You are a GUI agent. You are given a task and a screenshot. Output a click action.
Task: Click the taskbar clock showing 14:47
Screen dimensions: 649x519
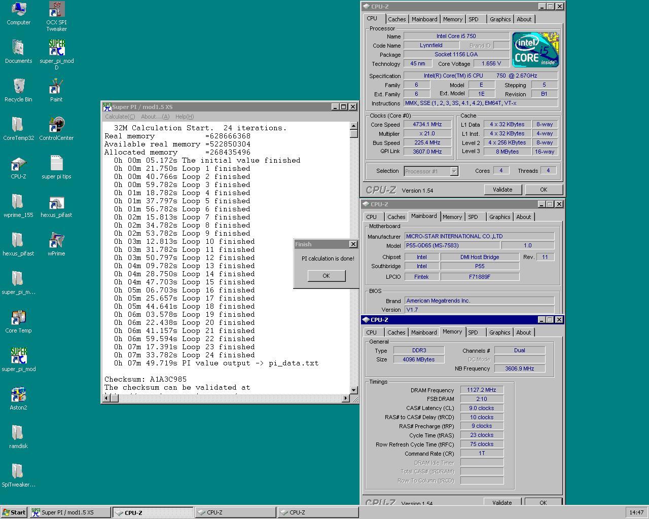[636, 512]
